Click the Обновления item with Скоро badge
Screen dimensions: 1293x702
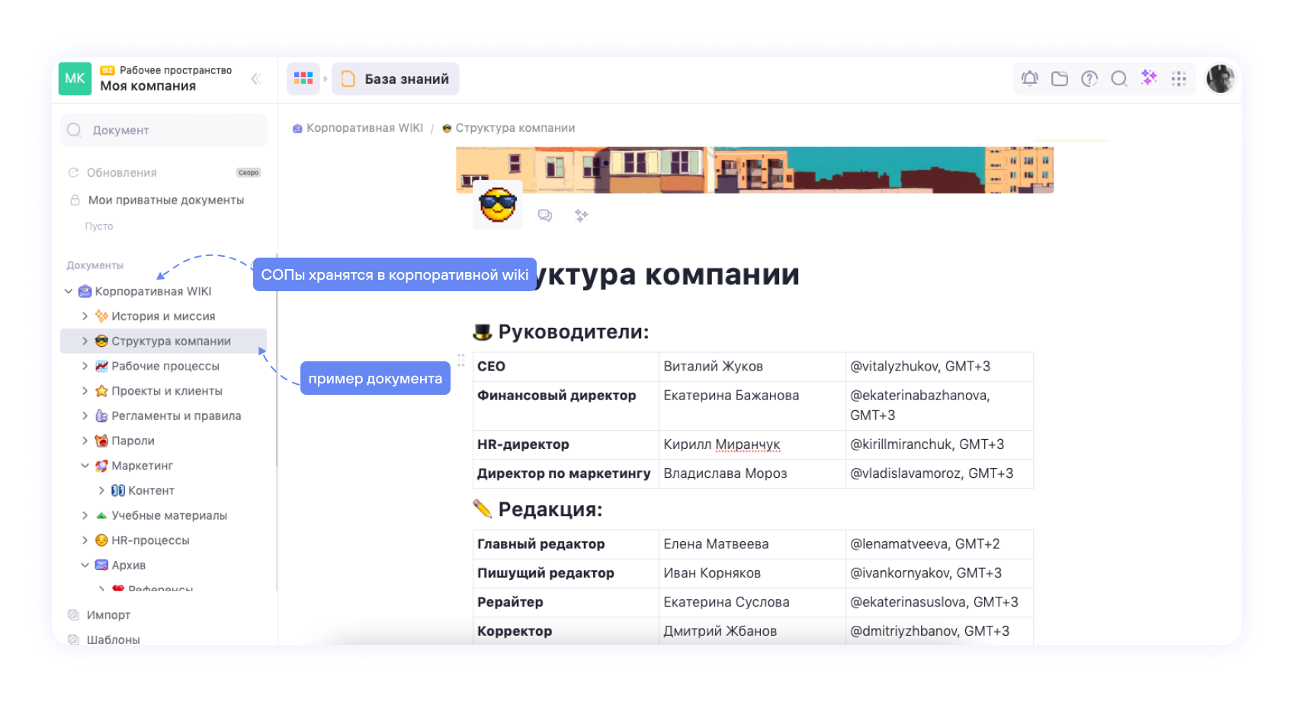pyautogui.click(x=122, y=172)
